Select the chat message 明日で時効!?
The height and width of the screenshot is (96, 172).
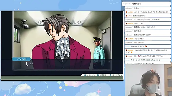(148, 42)
